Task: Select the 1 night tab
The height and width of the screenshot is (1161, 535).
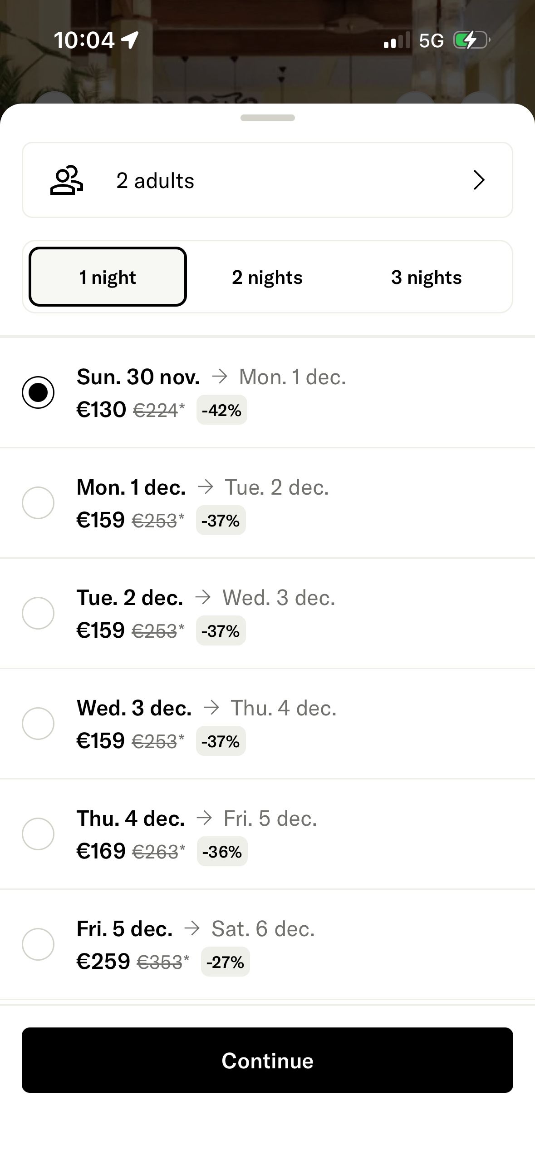Action: pyautogui.click(x=108, y=277)
